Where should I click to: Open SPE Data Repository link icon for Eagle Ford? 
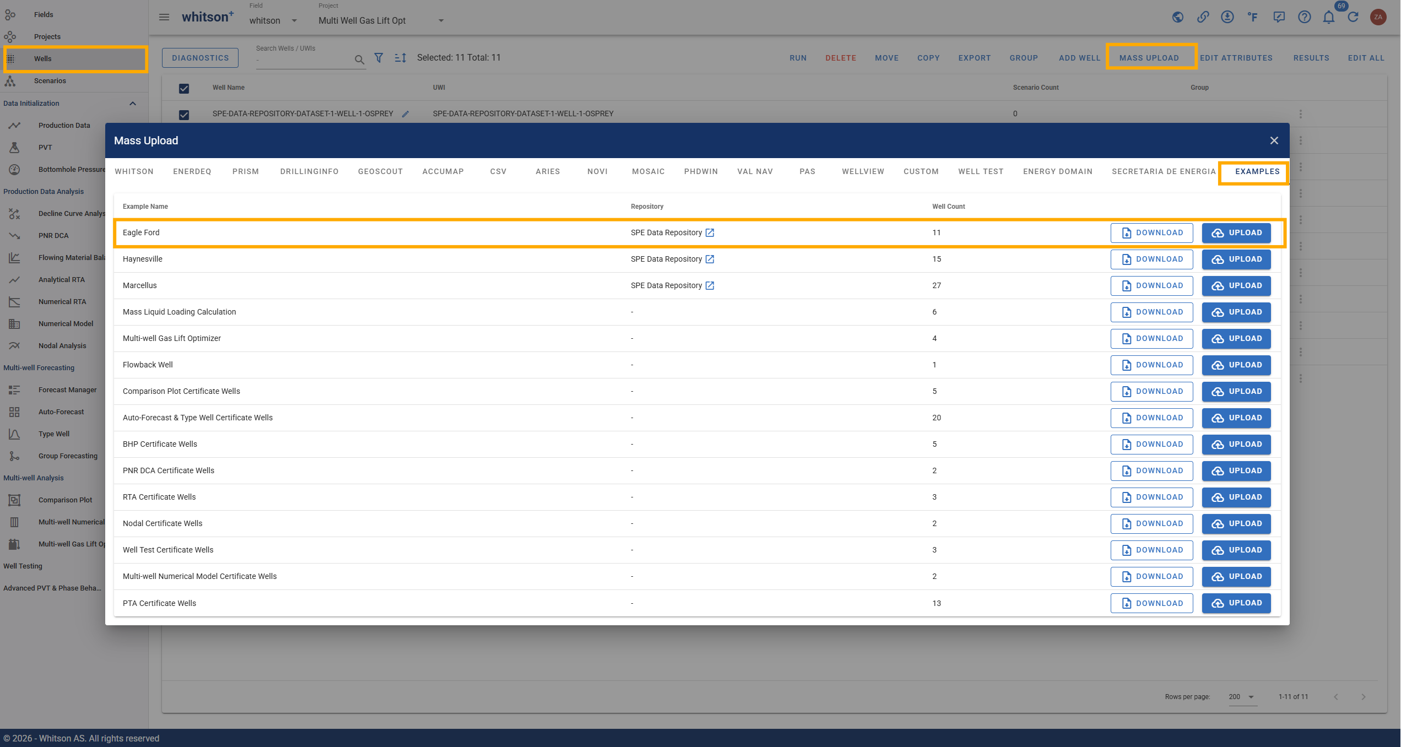coord(710,233)
